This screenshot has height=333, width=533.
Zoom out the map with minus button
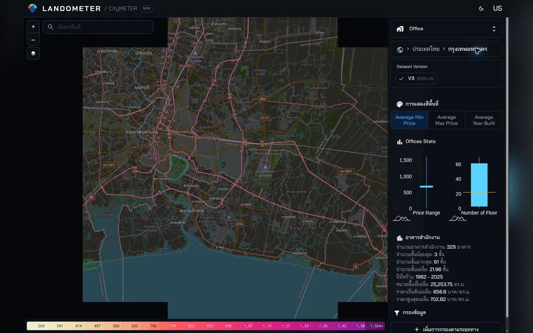point(33,40)
